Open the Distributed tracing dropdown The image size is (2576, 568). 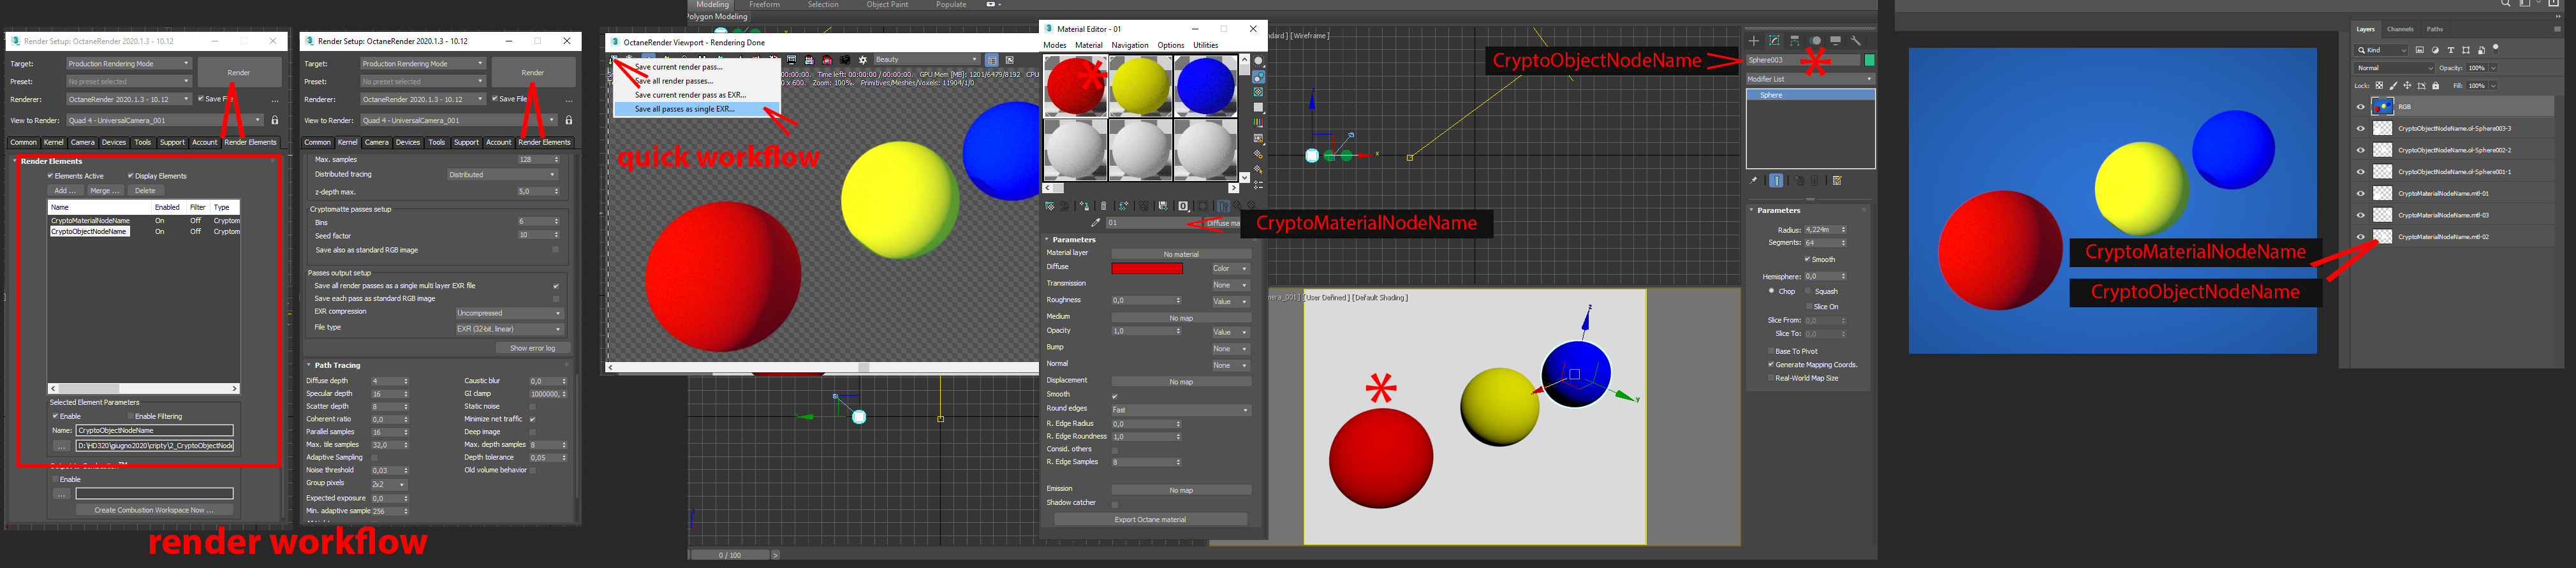502,175
